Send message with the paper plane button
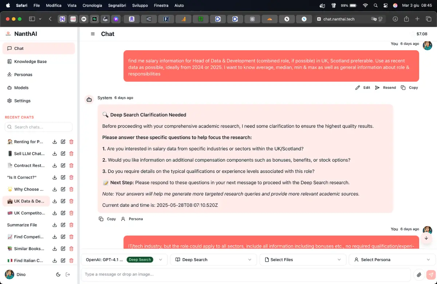Image resolution: width=437 pixels, height=284 pixels. pyautogui.click(x=431, y=275)
